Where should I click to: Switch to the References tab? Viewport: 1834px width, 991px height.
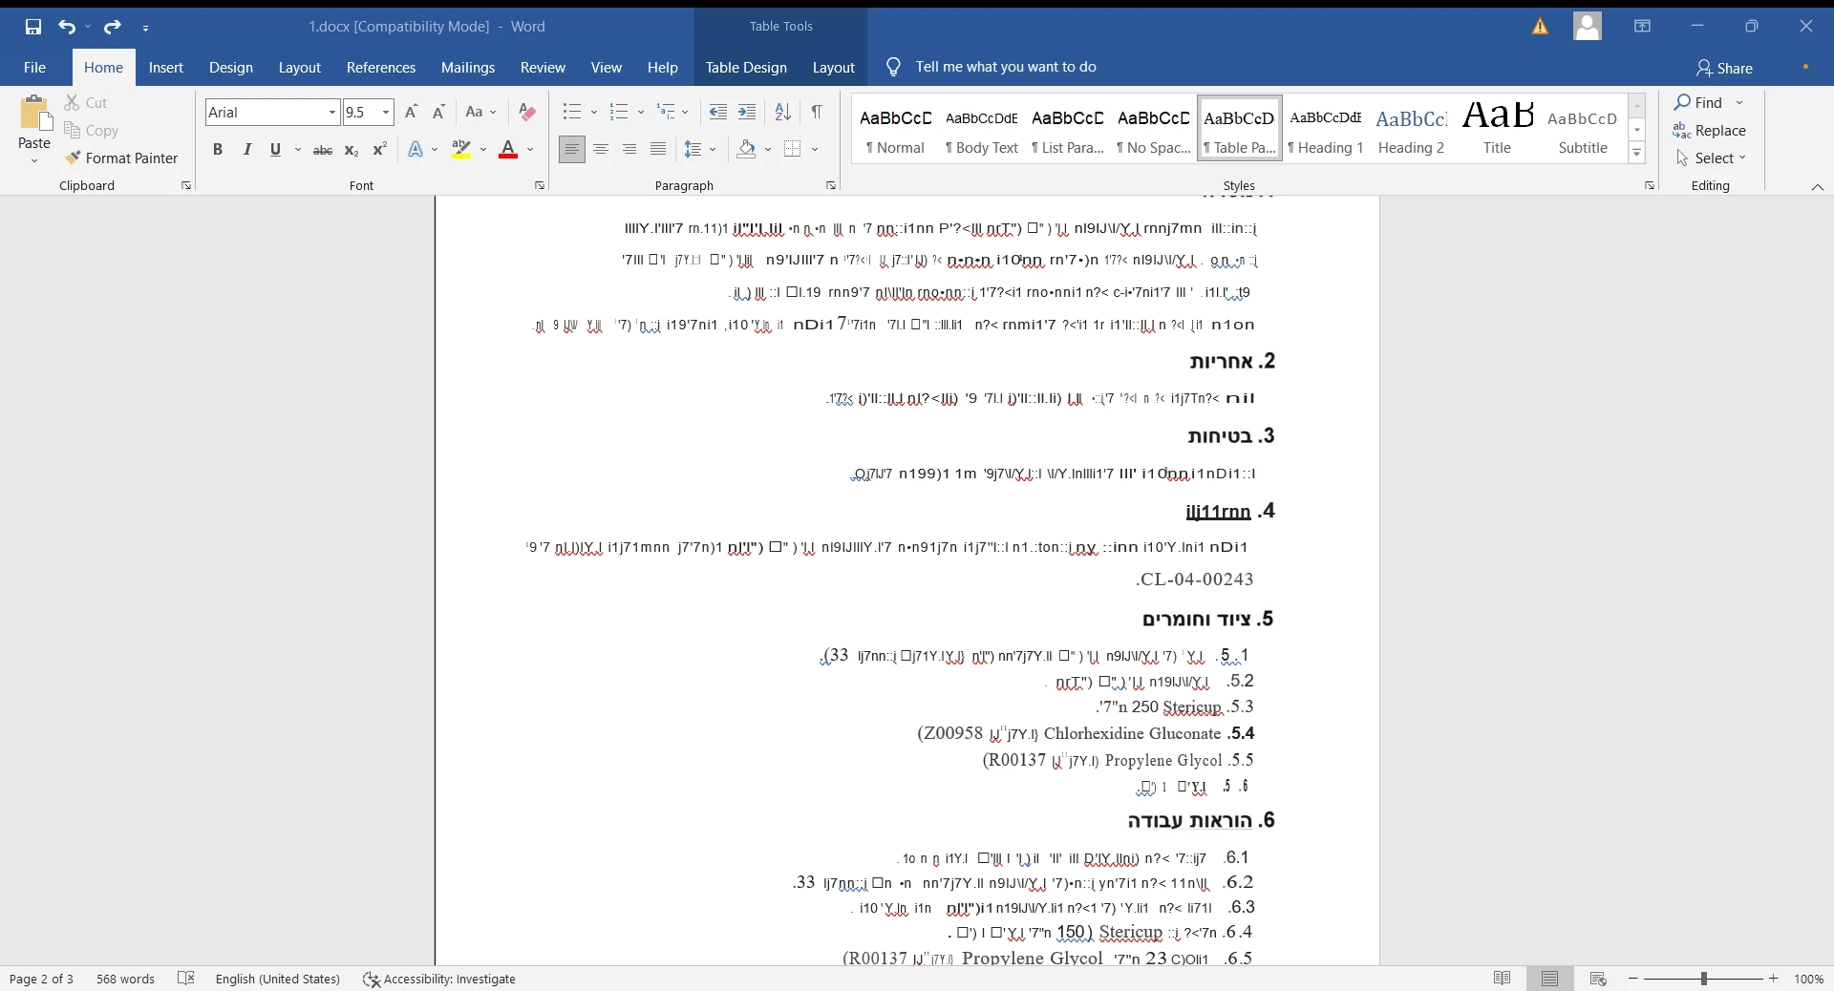[x=381, y=68]
